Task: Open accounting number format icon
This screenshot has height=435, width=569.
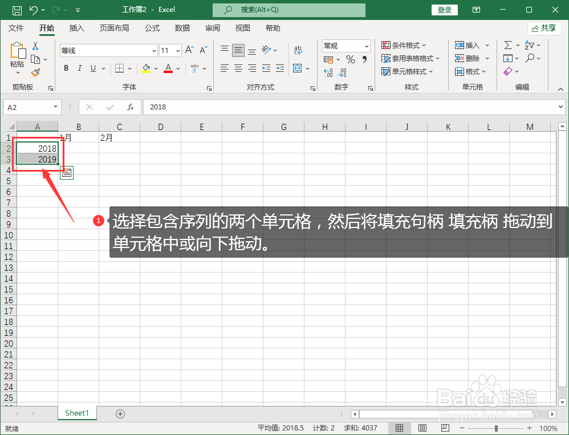Action: pos(328,59)
